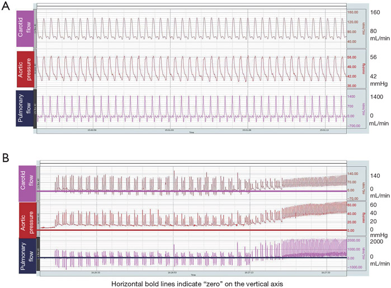Select the Aortic pressure label in panel B
Screen dimensions: 391x288
click(x=27, y=220)
